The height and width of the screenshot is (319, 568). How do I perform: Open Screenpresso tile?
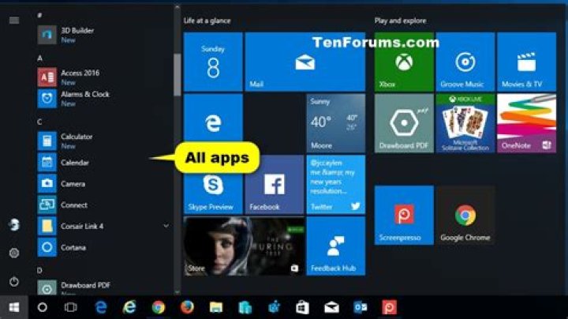(x=403, y=216)
